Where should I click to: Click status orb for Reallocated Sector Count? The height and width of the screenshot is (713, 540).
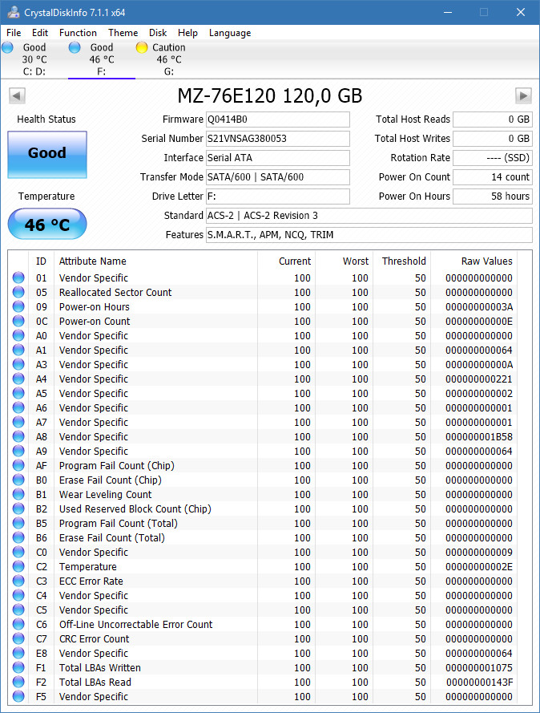coord(18,292)
